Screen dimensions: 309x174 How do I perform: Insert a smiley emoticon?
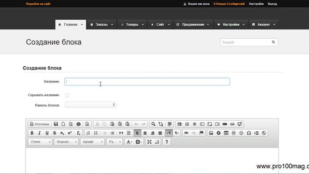pos(241,133)
